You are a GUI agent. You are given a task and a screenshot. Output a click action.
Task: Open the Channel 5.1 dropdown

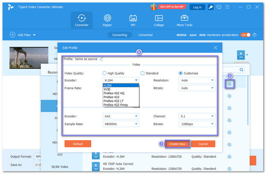[197, 116]
